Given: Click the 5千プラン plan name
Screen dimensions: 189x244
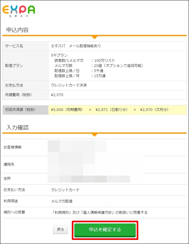Looking at the screenshot, I should [59, 55].
